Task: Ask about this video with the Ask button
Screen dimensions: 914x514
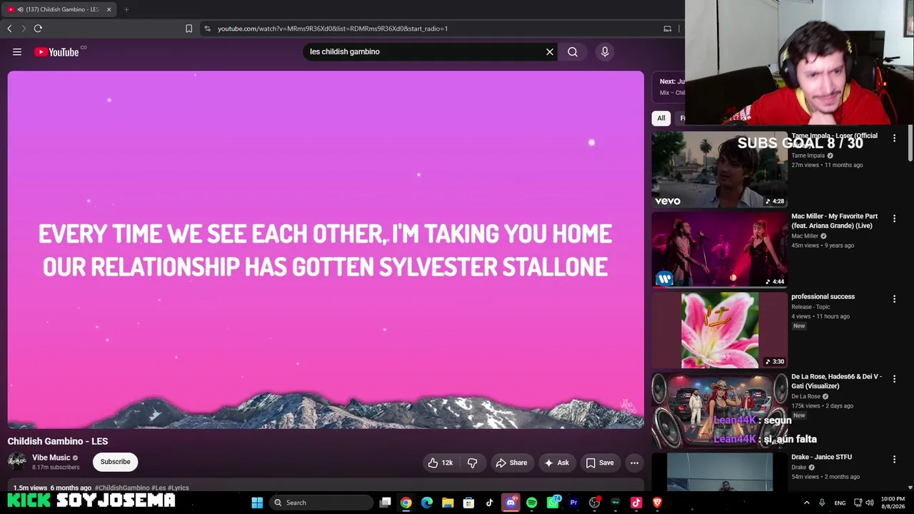Action: [x=556, y=463]
